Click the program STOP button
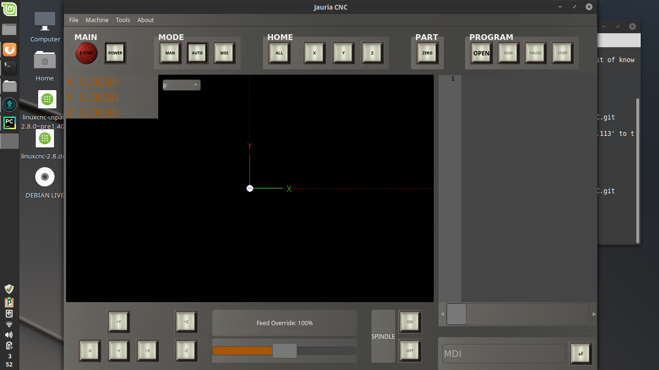This screenshot has height=370, width=659. (x=563, y=53)
